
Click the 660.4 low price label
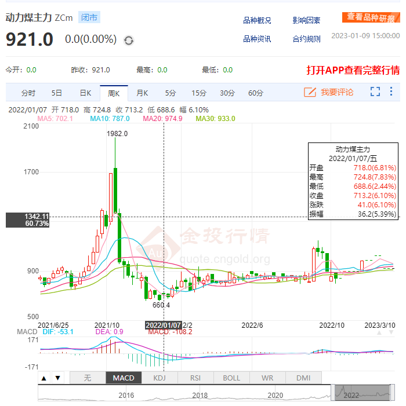pos(161,305)
